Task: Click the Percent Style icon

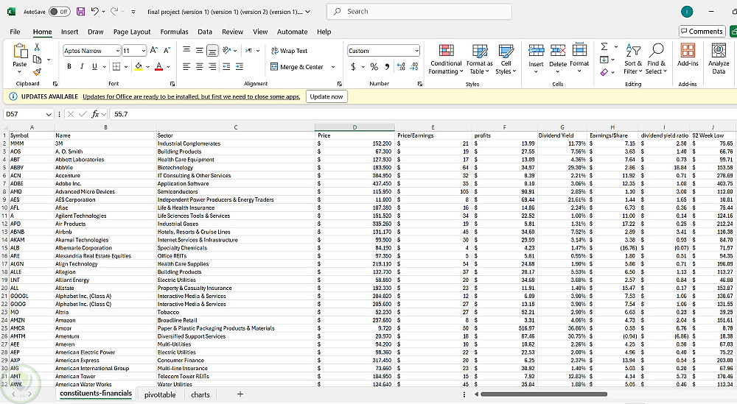Action: coord(374,67)
